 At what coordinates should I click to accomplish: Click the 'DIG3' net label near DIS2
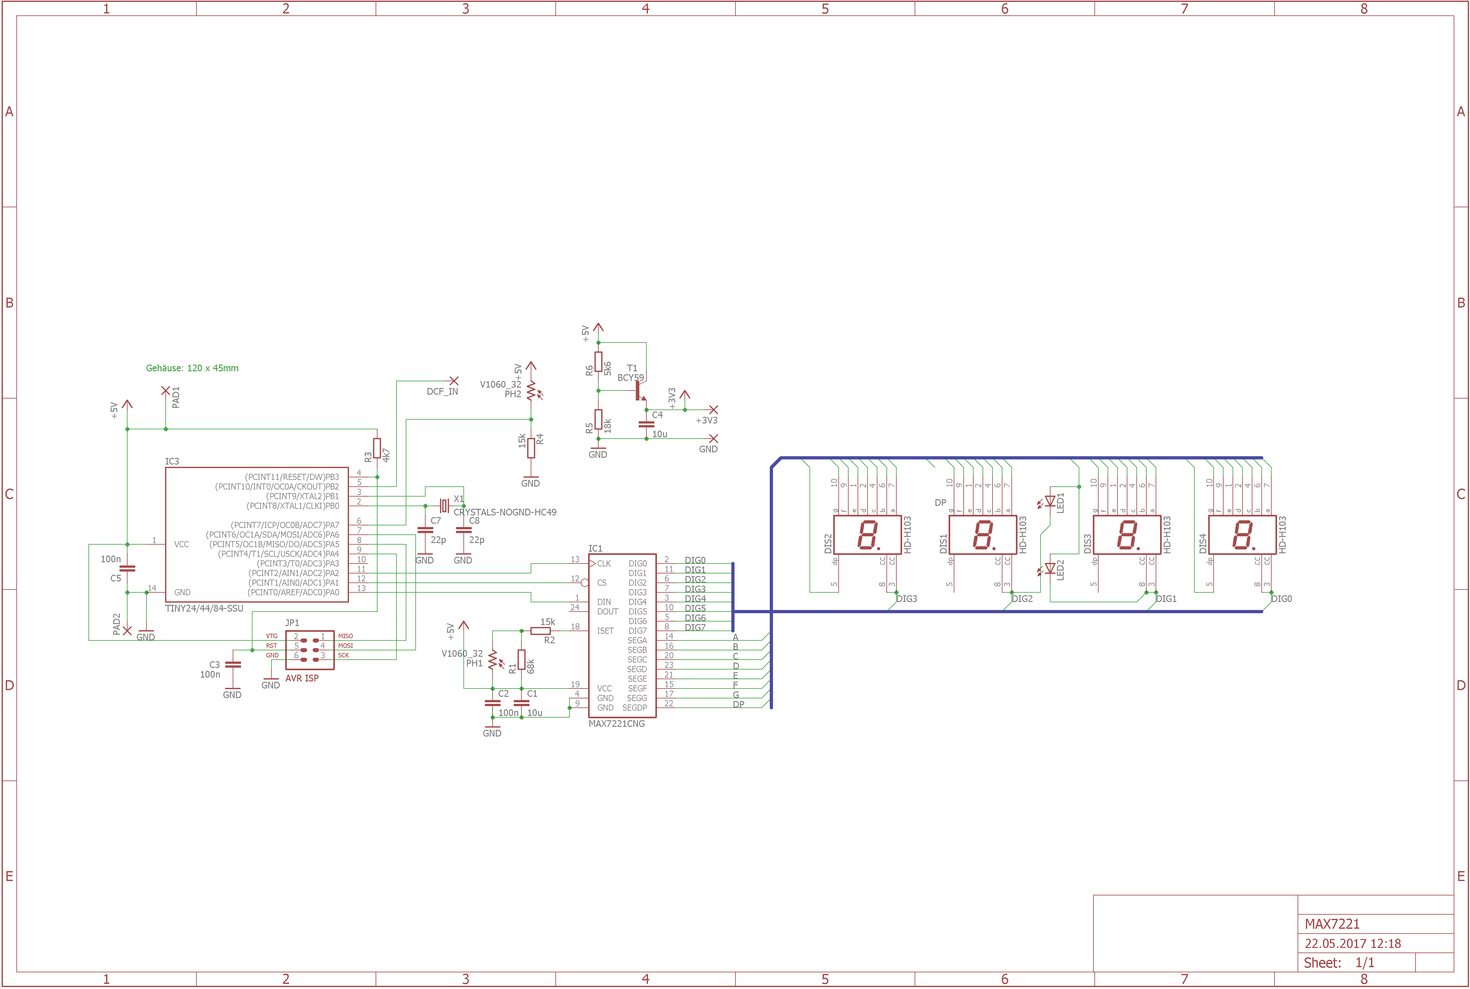click(907, 598)
